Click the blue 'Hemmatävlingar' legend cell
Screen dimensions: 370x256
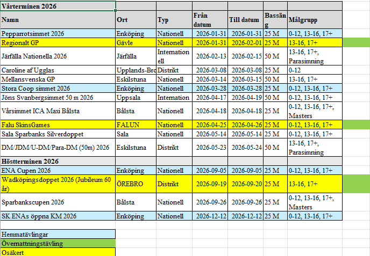tap(58, 234)
